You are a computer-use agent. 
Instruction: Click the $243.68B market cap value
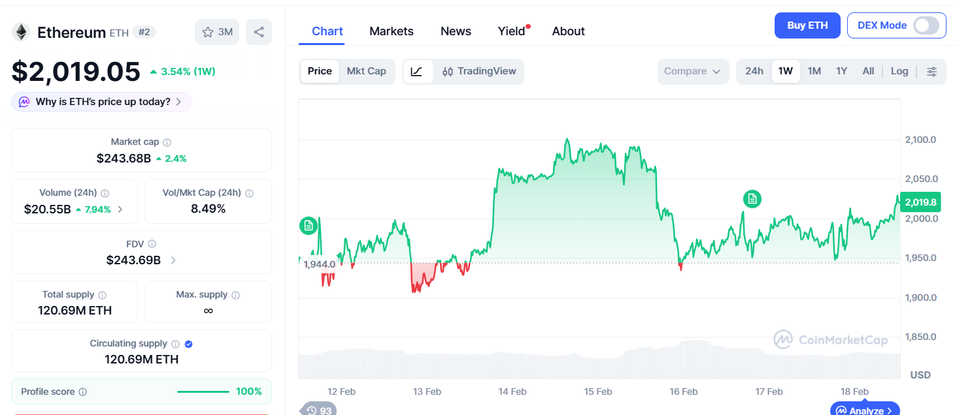(x=124, y=159)
